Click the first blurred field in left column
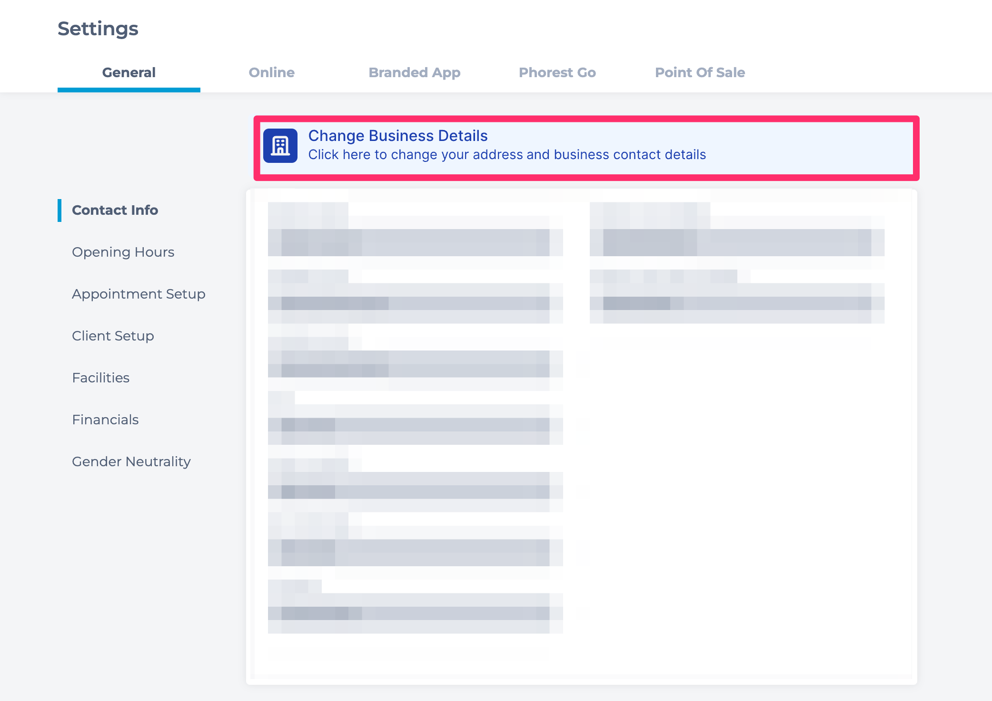 [415, 242]
